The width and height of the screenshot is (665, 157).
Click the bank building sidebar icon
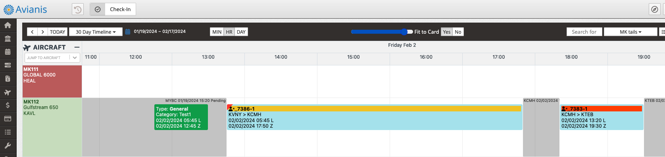click(8, 39)
